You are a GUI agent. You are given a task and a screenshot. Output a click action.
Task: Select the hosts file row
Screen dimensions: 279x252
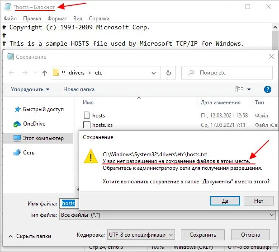pyautogui.click(x=180, y=116)
